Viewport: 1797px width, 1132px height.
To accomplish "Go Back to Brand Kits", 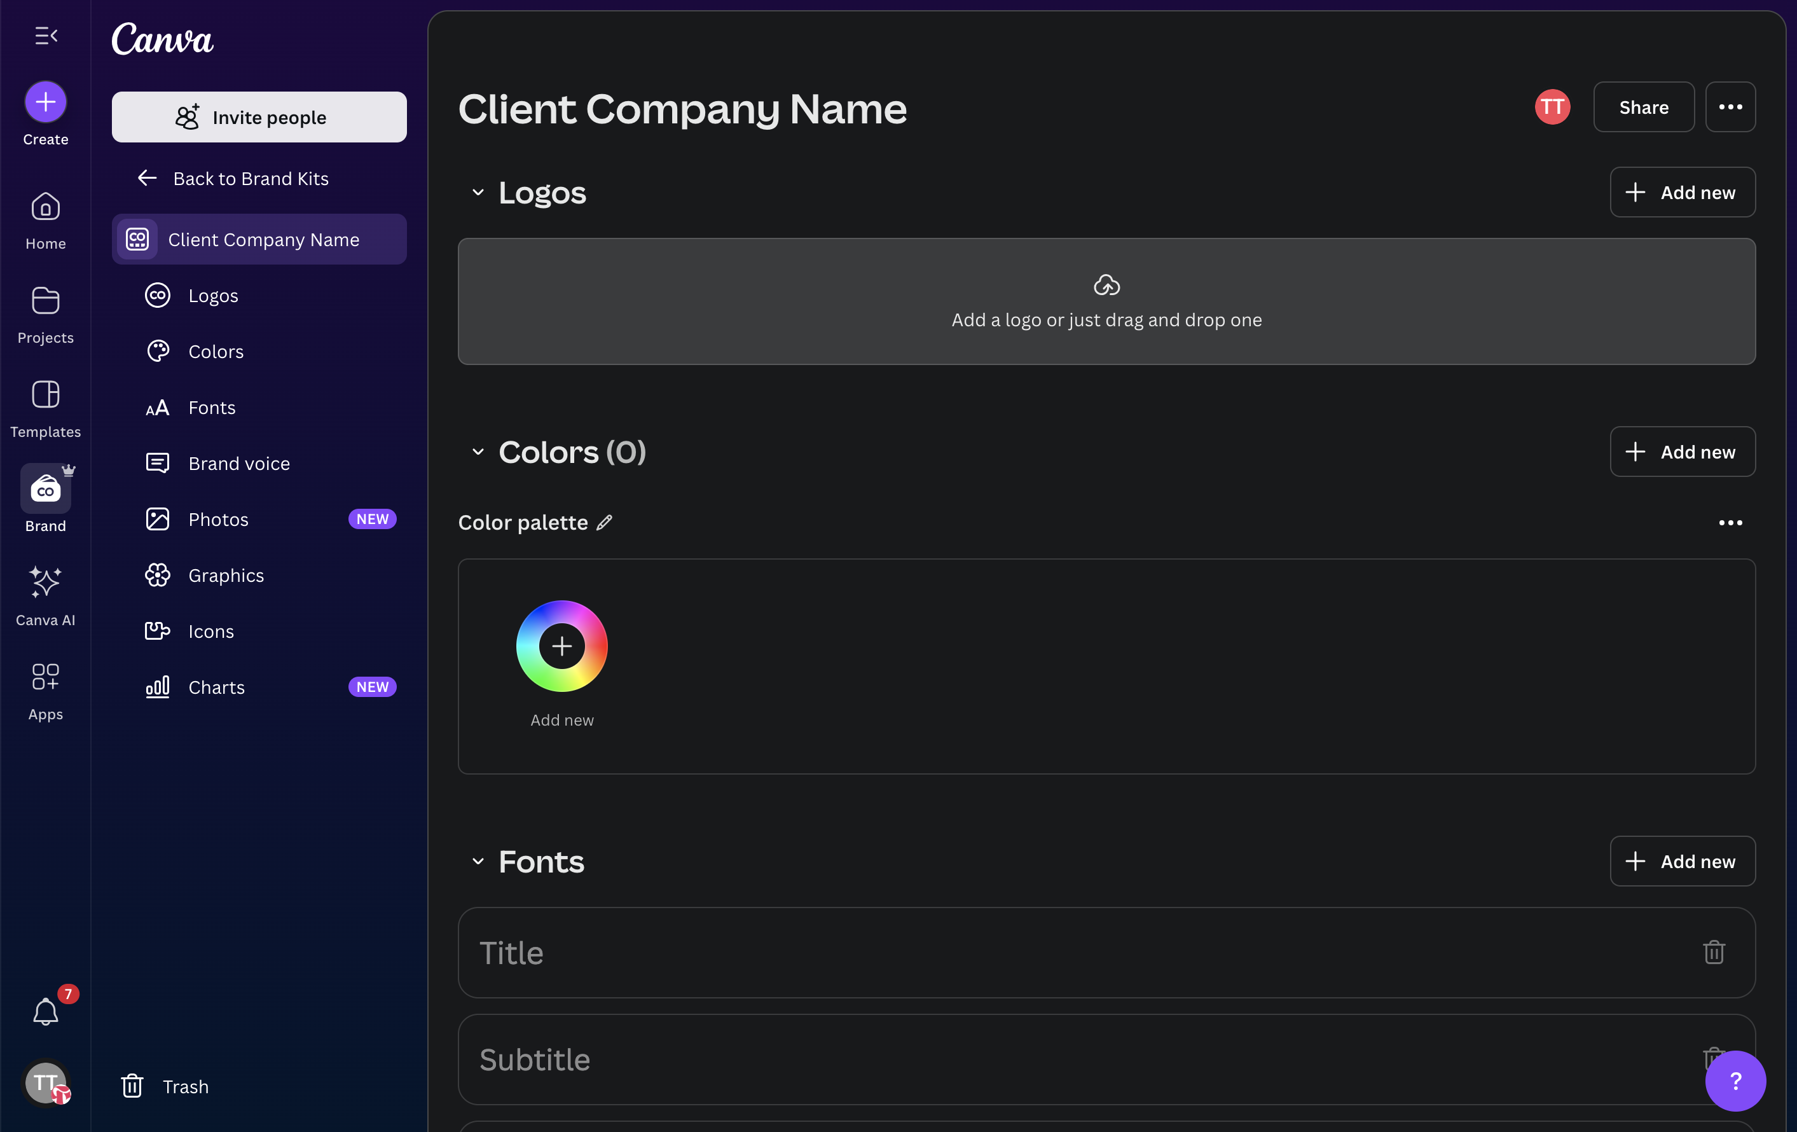I will click(233, 178).
